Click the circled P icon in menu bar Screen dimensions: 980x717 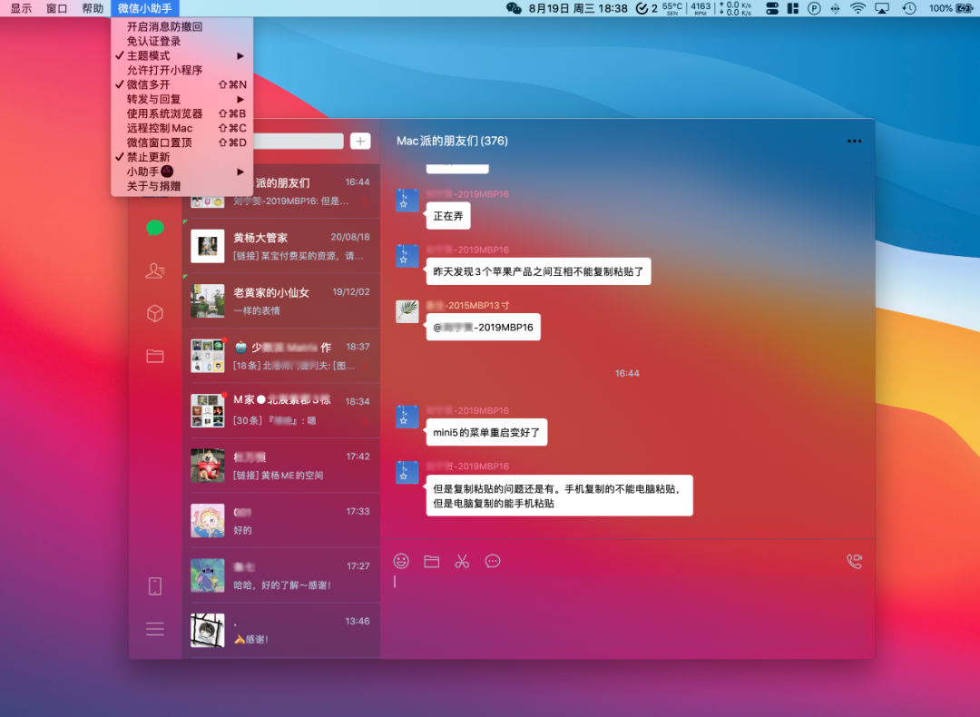(x=814, y=8)
